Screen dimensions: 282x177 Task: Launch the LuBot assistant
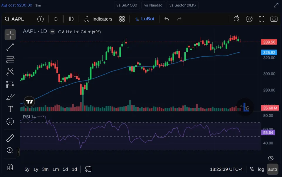tap(145, 19)
